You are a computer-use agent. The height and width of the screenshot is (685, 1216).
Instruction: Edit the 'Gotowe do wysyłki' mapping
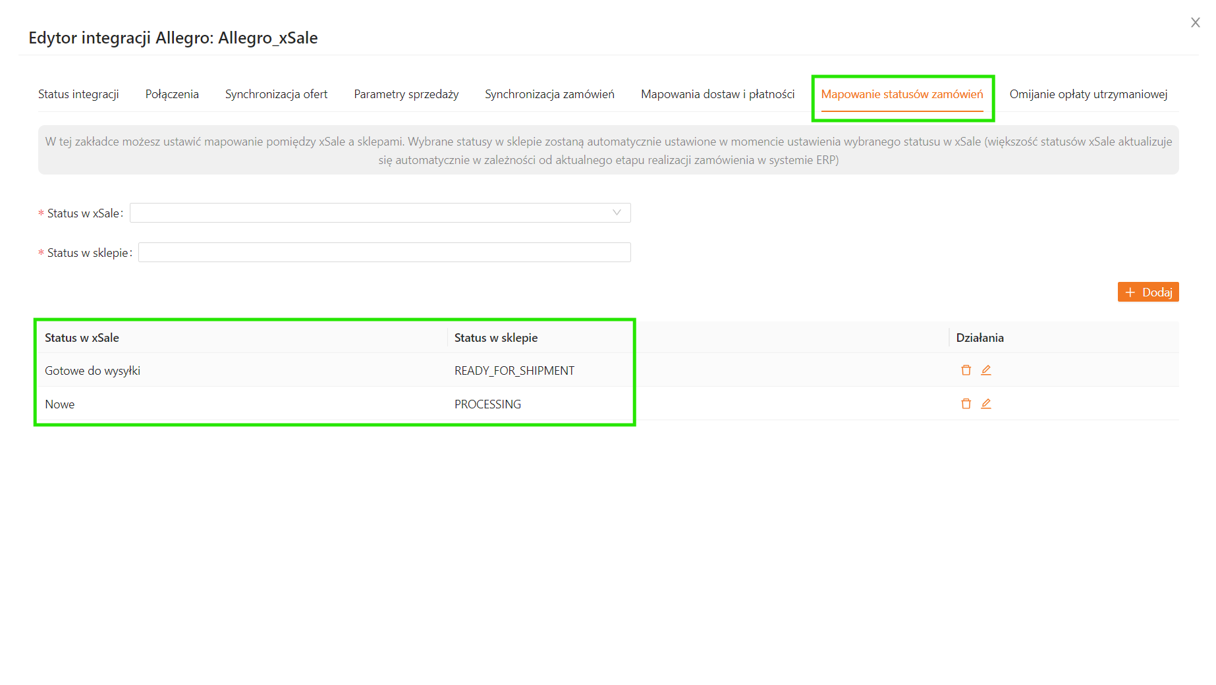[985, 370]
